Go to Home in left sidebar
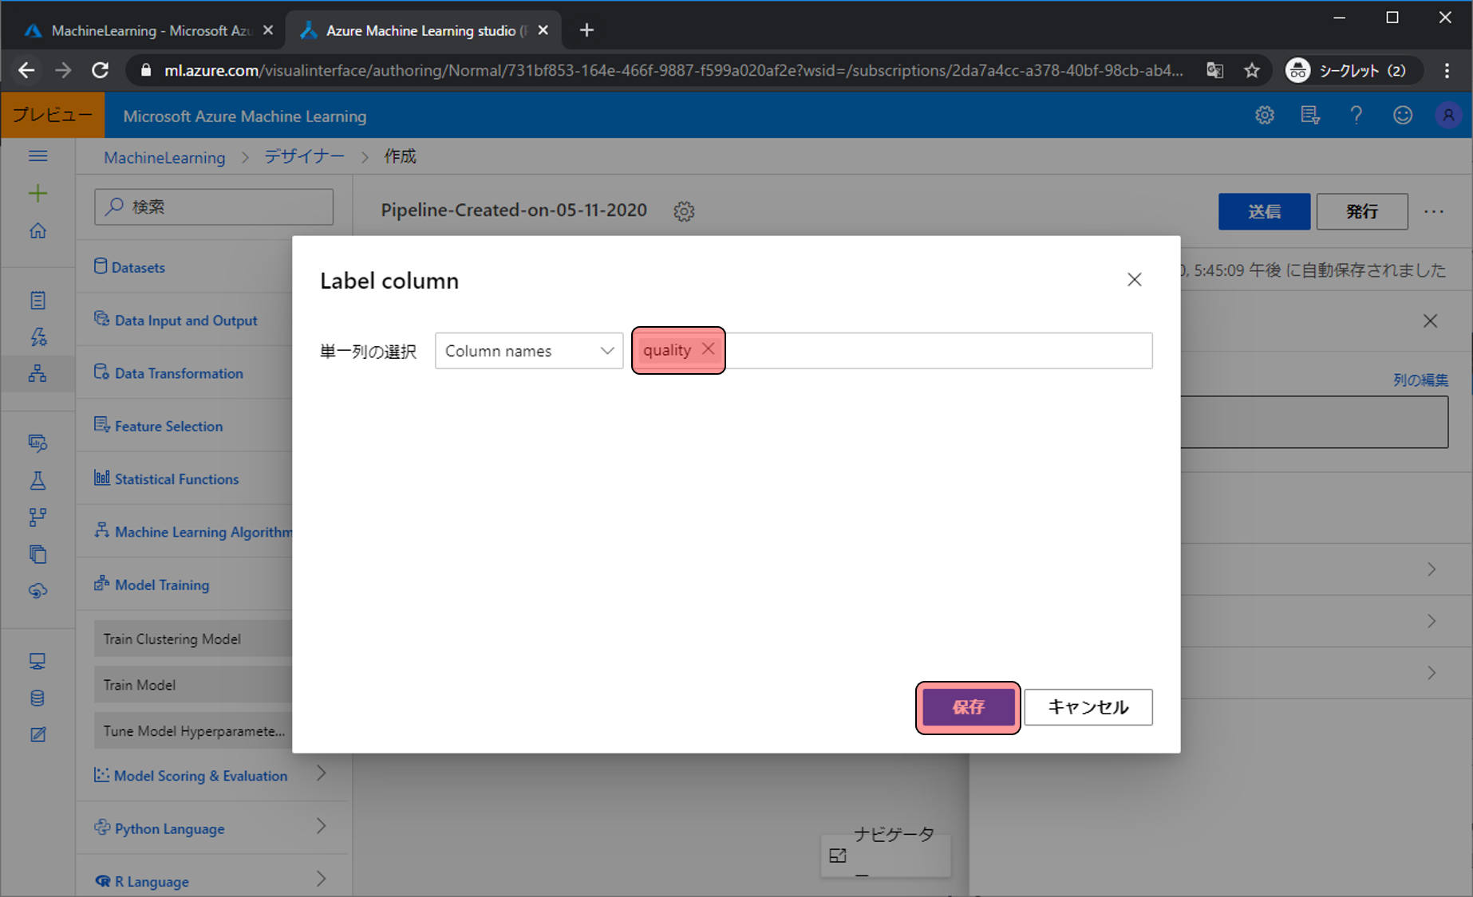This screenshot has width=1473, height=897. (38, 231)
